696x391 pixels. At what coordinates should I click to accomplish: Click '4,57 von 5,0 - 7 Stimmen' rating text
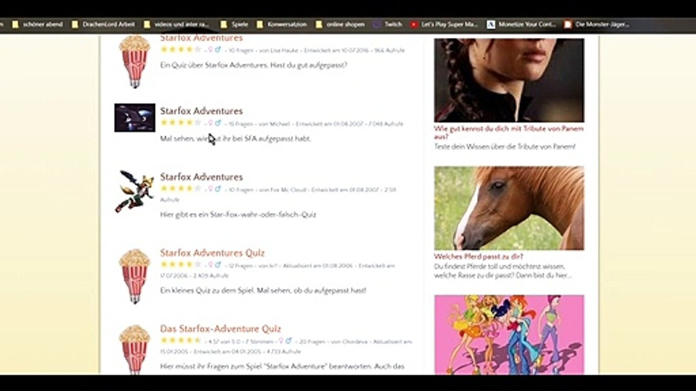click(240, 342)
